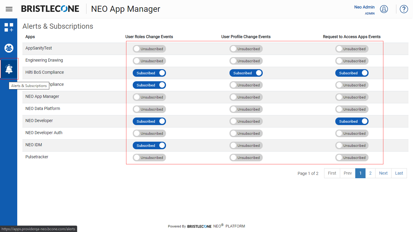Click the Page 1 of 2 indicator
413x232 pixels.
point(308,173)
